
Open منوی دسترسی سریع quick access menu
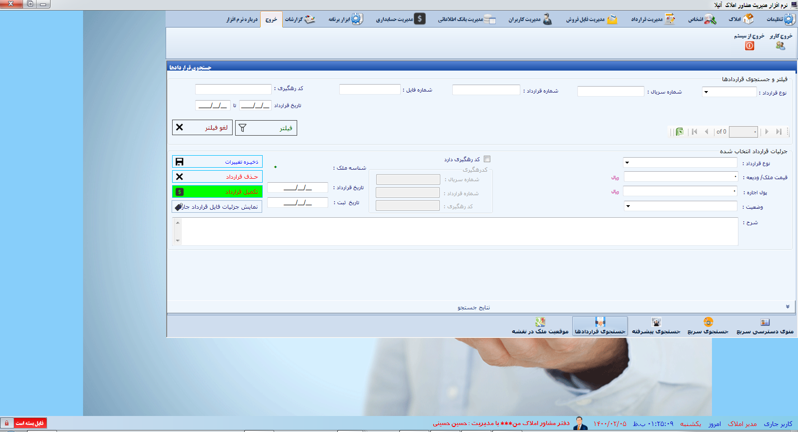(765, 326)
